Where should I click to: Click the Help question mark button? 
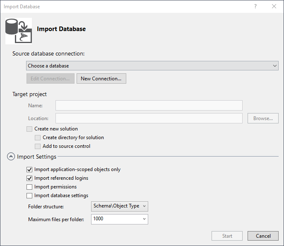point(255,7)
